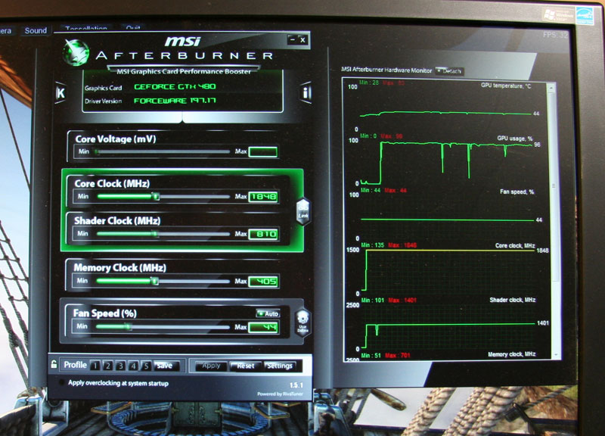
Task: Click the FORCEWARE 197.17 driver text
Action: click(175, 101)
